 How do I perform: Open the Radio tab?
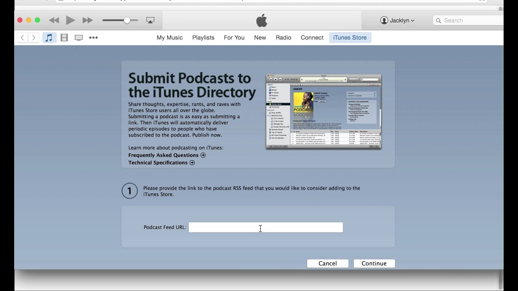(x=283, y=38)
